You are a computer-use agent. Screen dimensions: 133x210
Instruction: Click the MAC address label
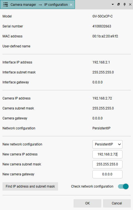pyautogui.click(x=12, y=36)
